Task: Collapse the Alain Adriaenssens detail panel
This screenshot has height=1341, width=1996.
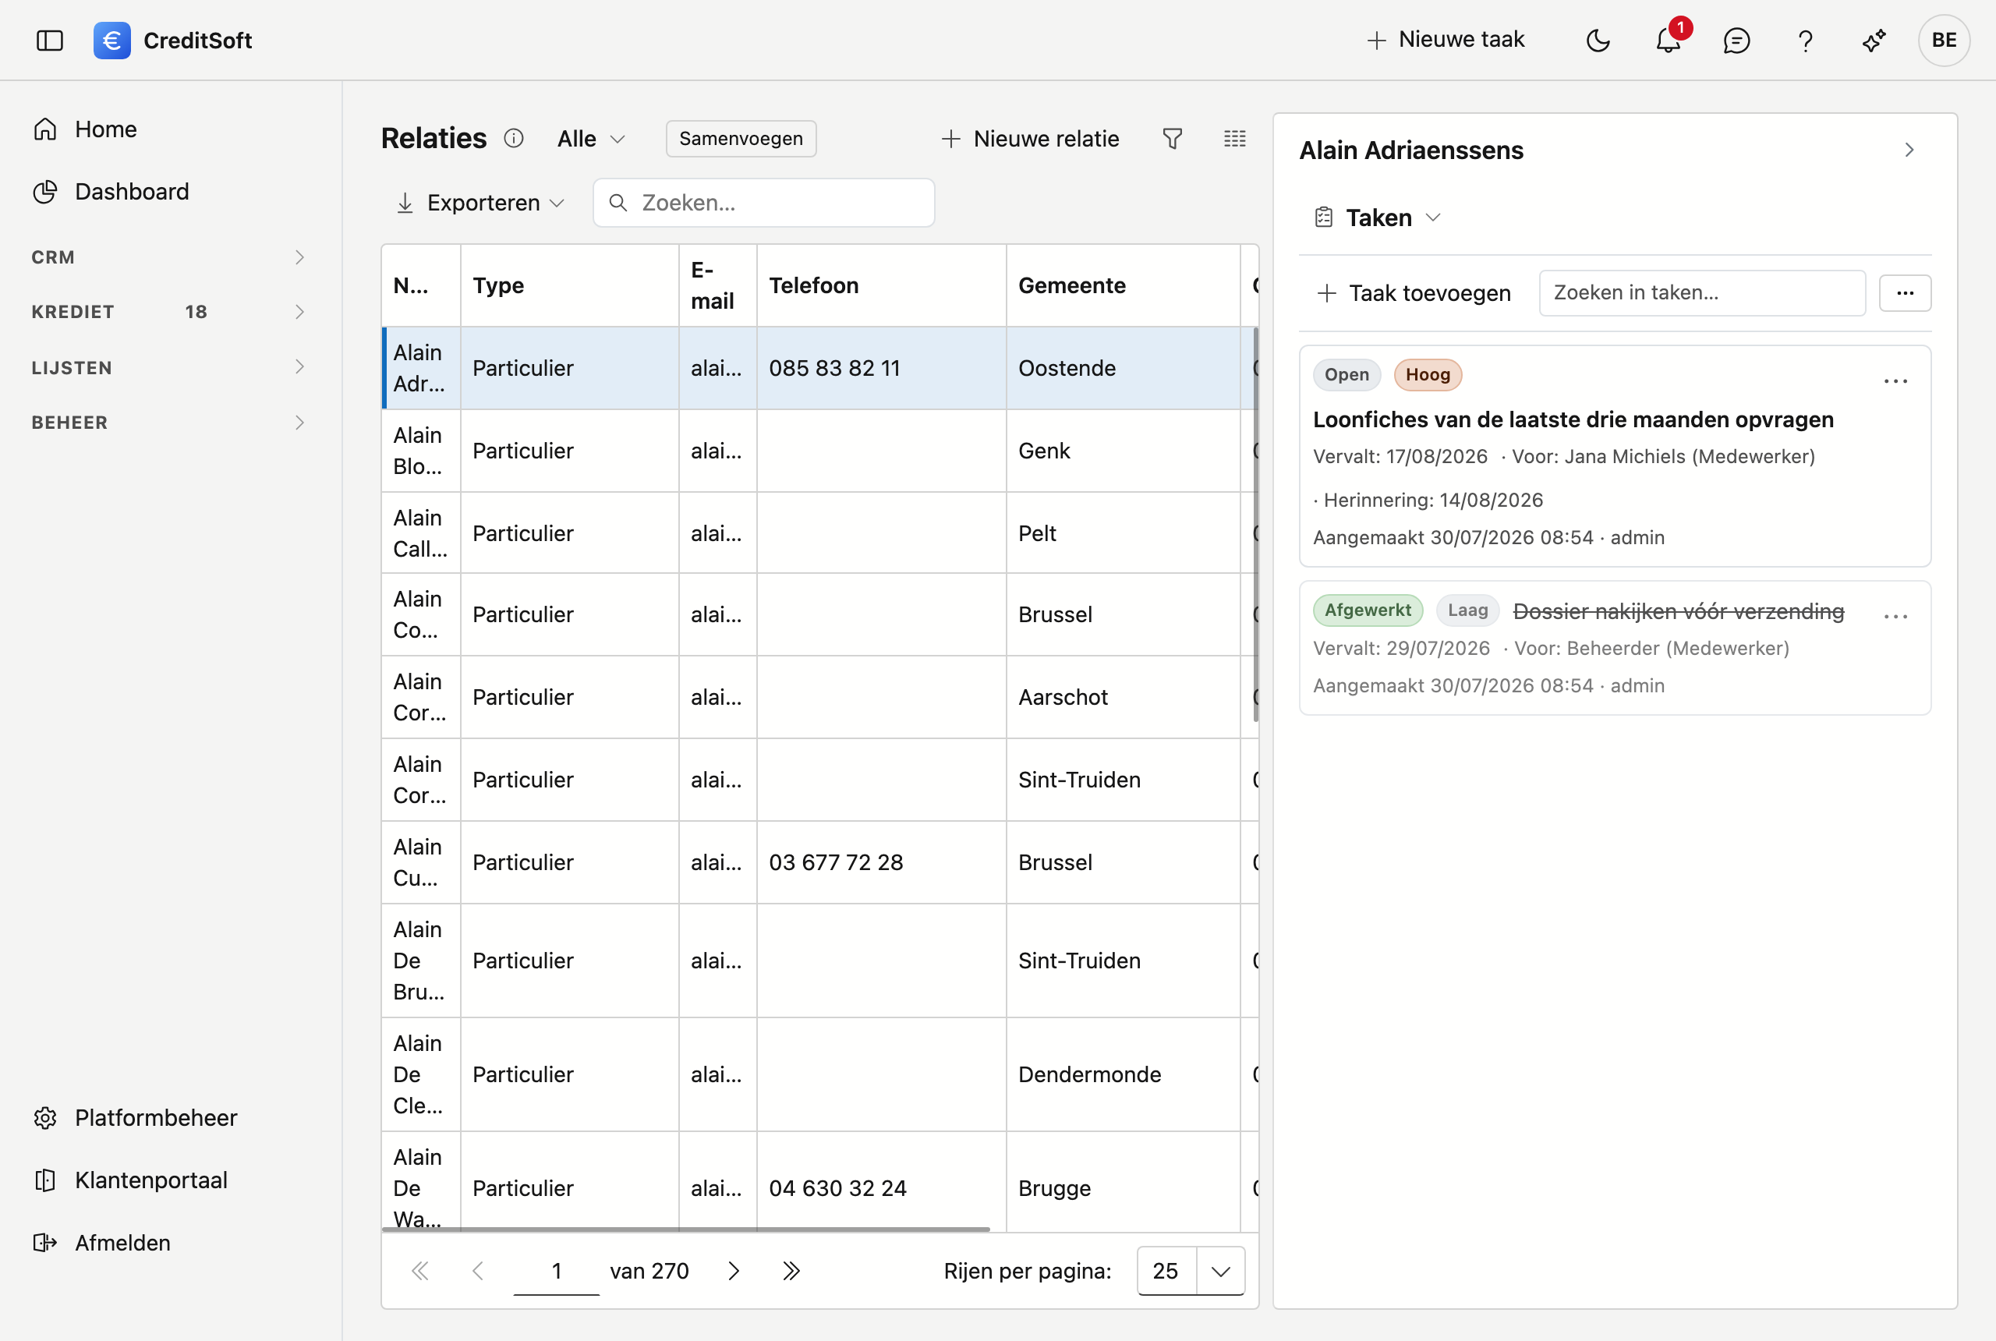Action: 1909,150
